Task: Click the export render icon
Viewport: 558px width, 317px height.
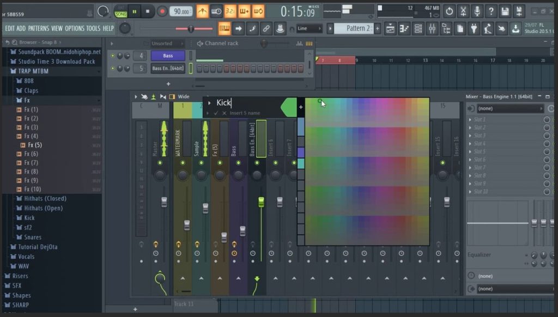Action: 519,11
